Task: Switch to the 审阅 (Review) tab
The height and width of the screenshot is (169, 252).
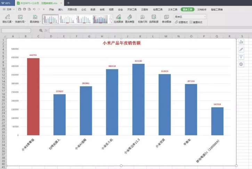Action: pyautogui.click(x=102, y=9)
